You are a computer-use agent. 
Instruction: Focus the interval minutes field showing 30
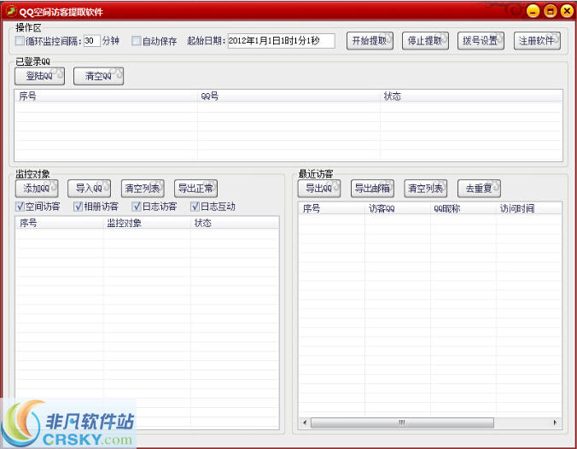click(x=92, y=40)
